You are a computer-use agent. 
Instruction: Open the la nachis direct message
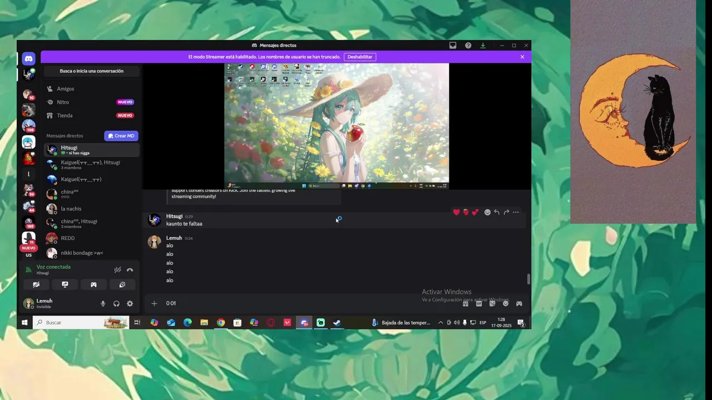[x=92, y=209]
